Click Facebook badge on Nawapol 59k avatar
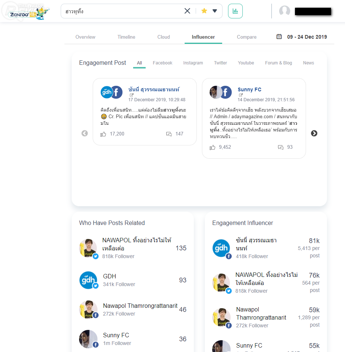Image resolution: width=345 pixels, height=352 pixels. coord(228,325)
